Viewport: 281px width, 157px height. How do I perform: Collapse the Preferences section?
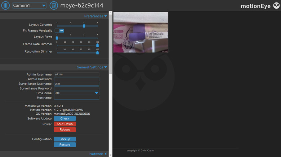click(95, 16)
